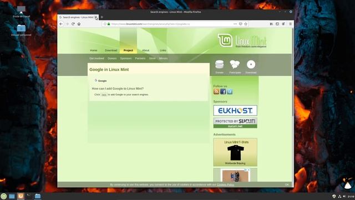
Task: Open the Download navigation tab
Action: click(111, 51)
